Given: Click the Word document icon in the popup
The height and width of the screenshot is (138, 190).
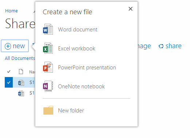Looking at the screenshot, I should [x=48, y=29].
